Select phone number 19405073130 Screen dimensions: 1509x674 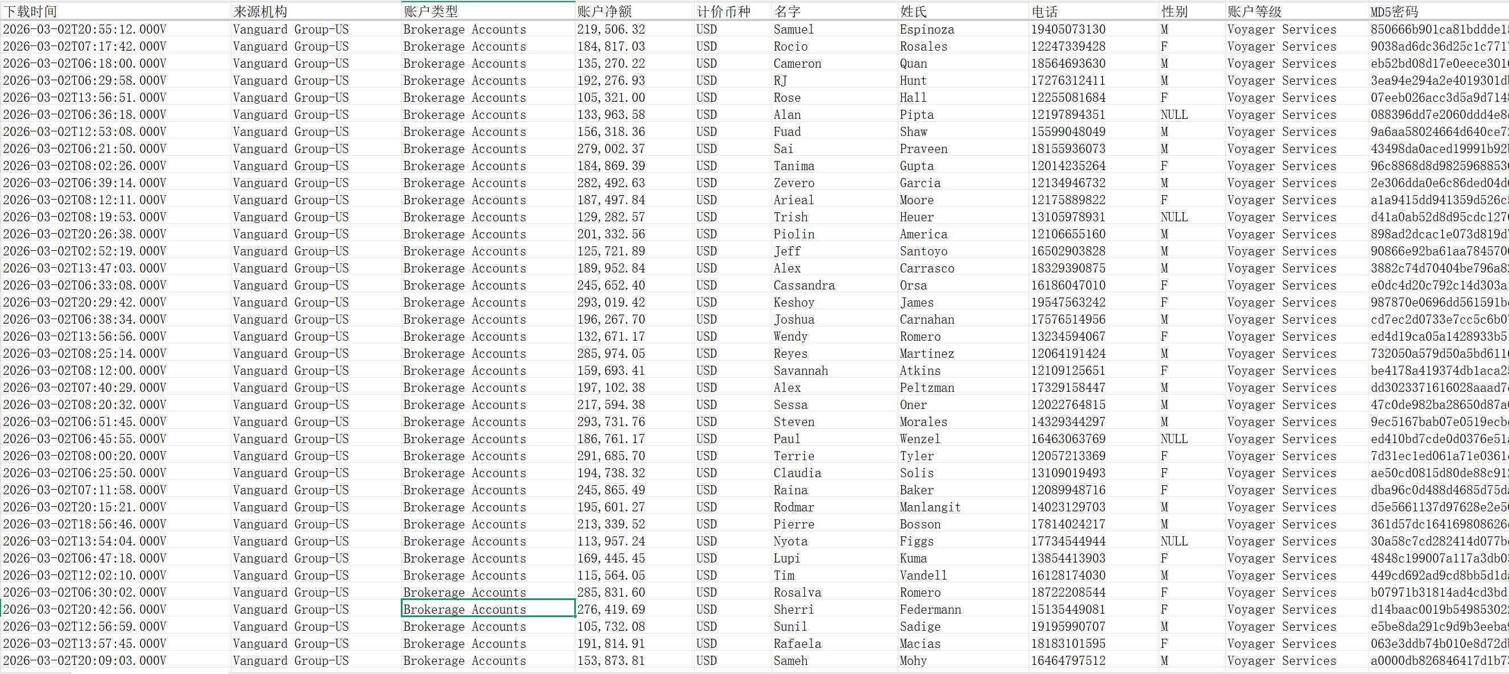[1095, 30]
